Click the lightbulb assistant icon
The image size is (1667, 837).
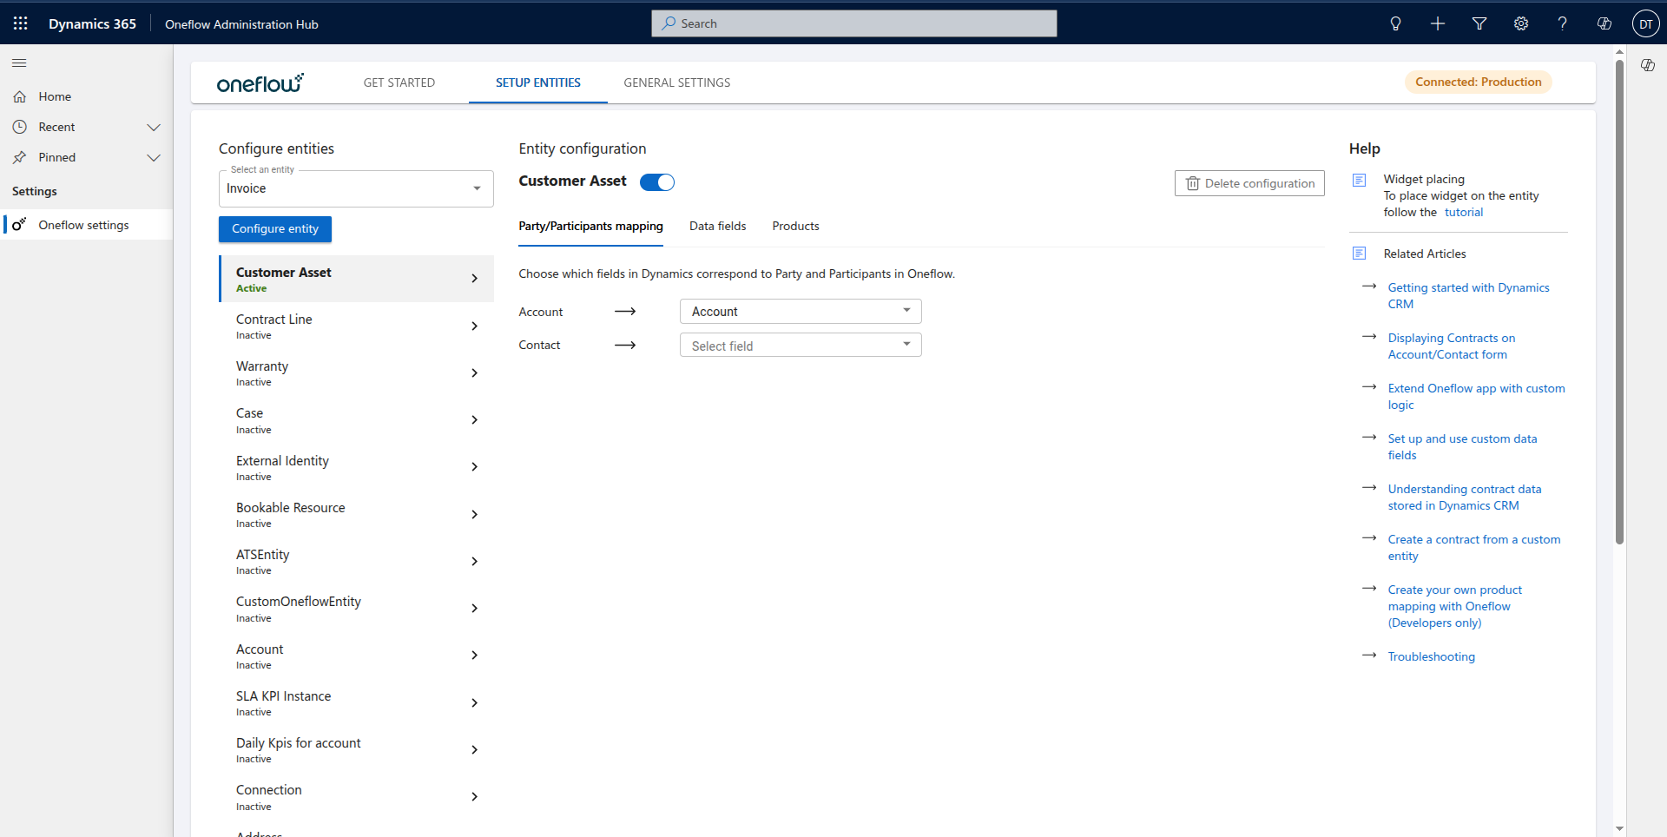click(1396, 23)
